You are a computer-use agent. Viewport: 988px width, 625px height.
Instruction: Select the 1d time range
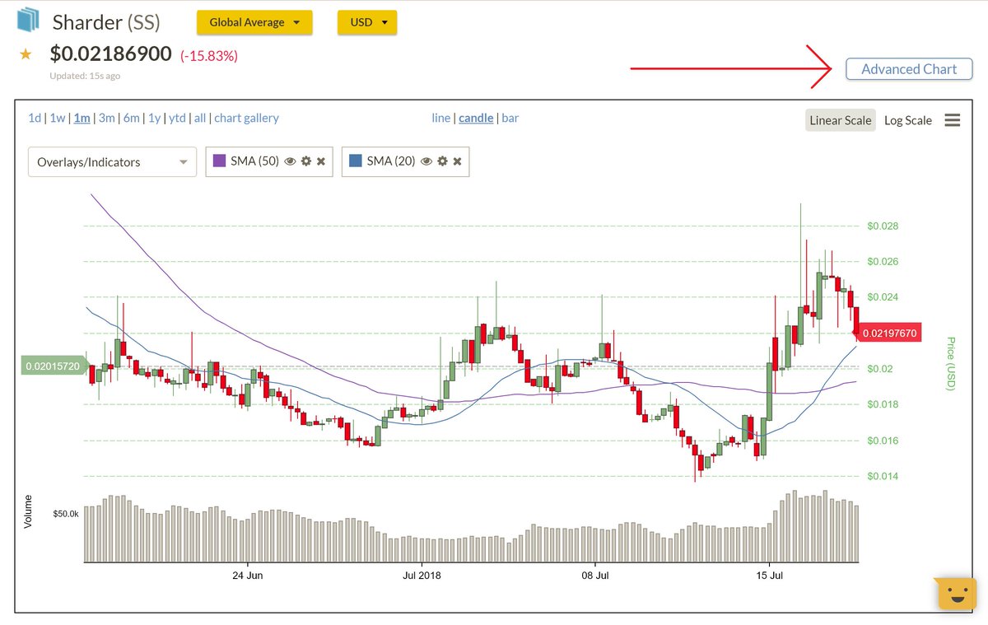click(x=35, y=118)
